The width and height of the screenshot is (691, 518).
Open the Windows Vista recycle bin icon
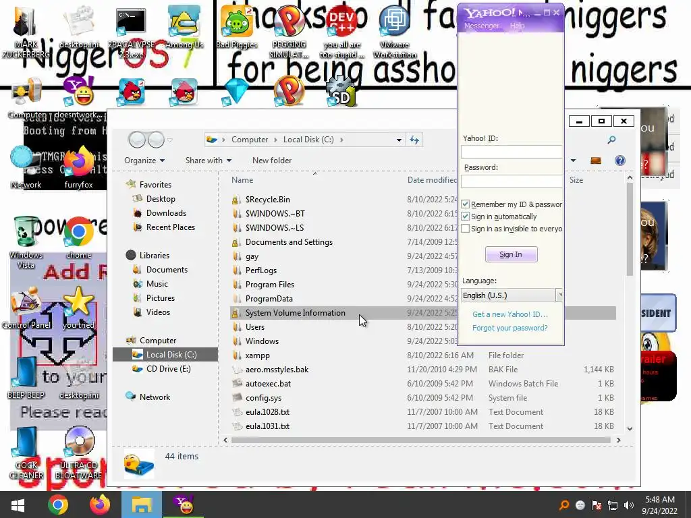tap(26, 242)
